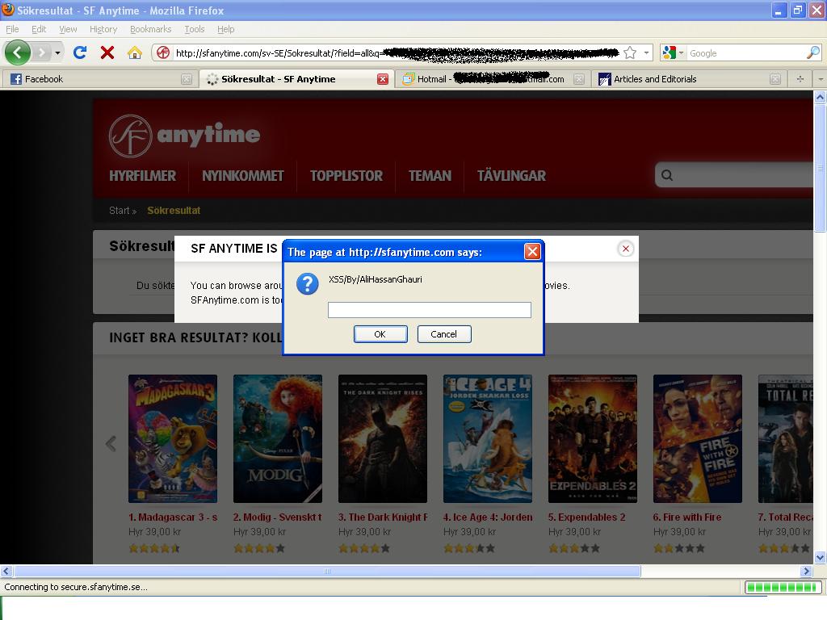Click the prompt dialog text input
The width and height of the screenshot is (827, 620).
pyautogui.click(x=430, y=310)
